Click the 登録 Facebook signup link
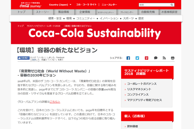Viewport: 194px width, 129px height. 34,60
